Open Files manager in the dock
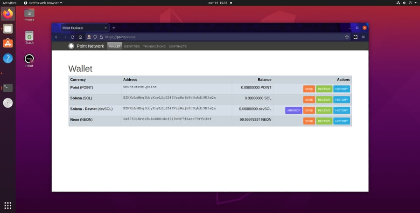 pos(8,28)
